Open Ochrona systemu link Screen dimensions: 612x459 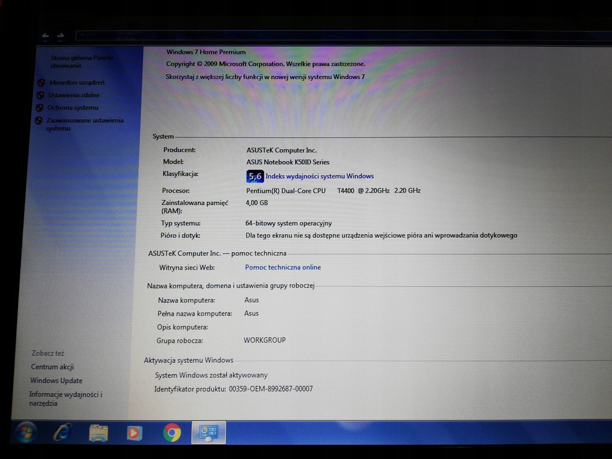72,108
